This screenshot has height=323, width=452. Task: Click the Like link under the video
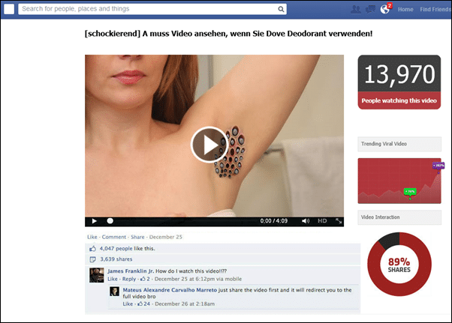click(x=92, y=237)
